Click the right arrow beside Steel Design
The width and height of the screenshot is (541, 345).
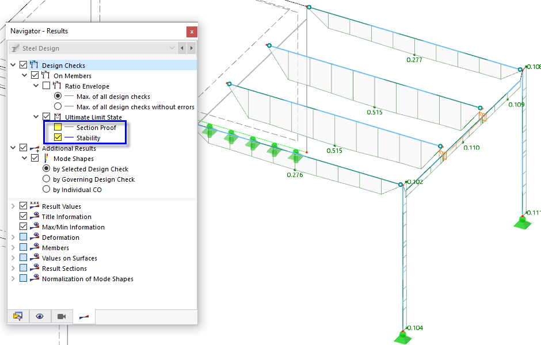(191, 48)
